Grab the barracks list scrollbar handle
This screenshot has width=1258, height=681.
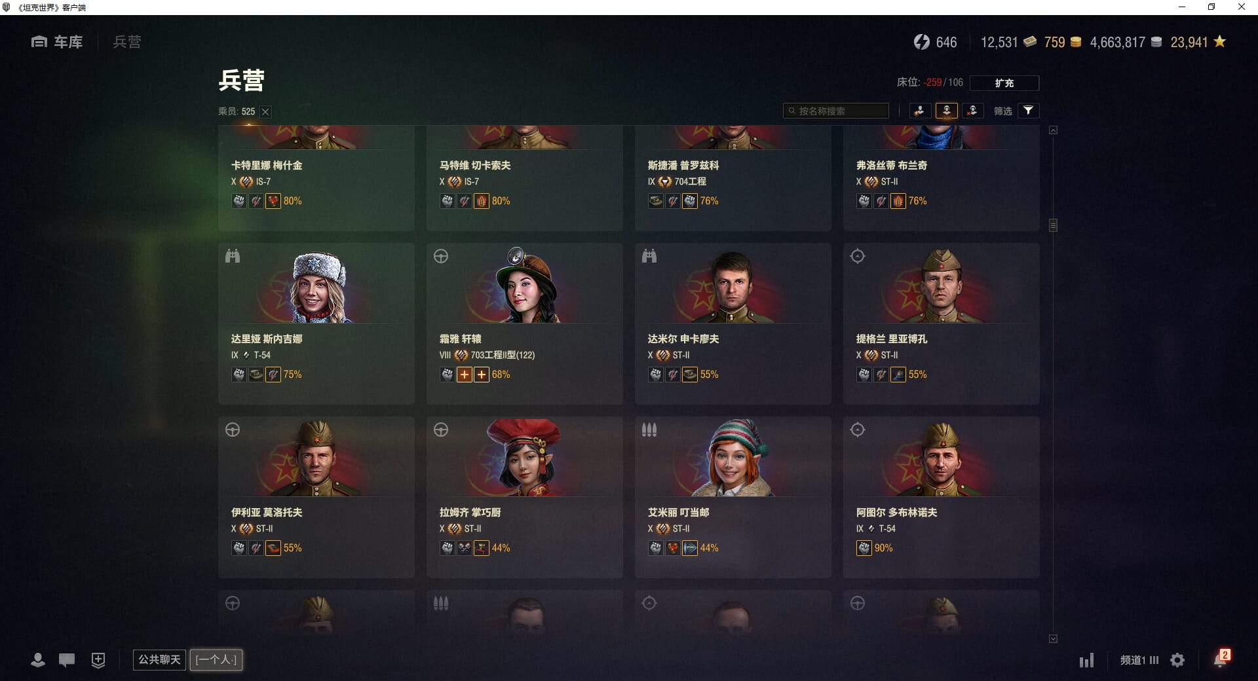coord(1053,225)
